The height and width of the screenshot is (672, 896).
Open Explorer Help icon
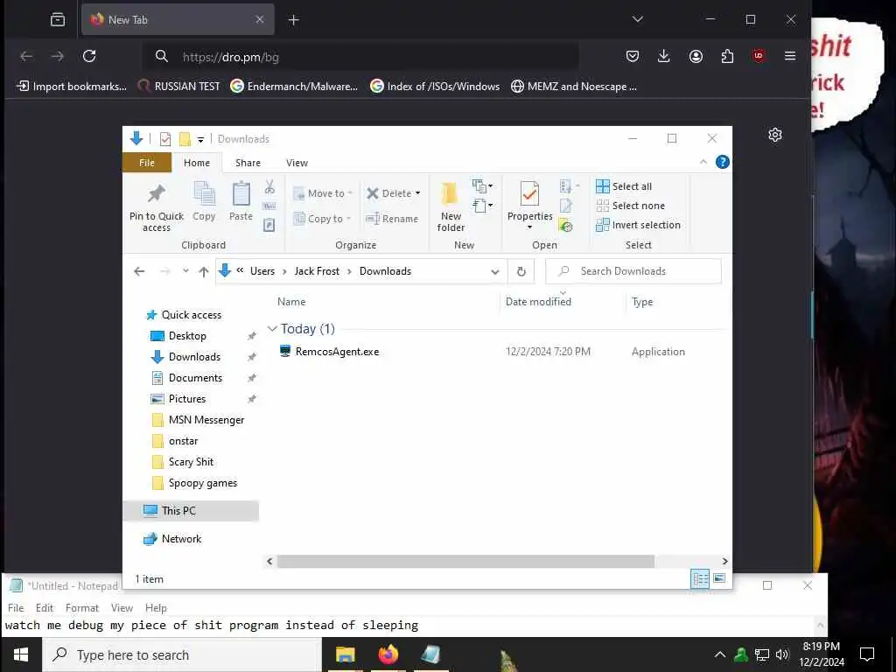click(722, 162)
